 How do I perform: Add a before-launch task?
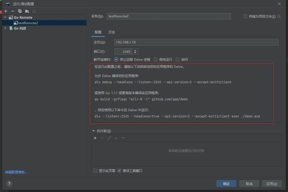click(95, 138)
